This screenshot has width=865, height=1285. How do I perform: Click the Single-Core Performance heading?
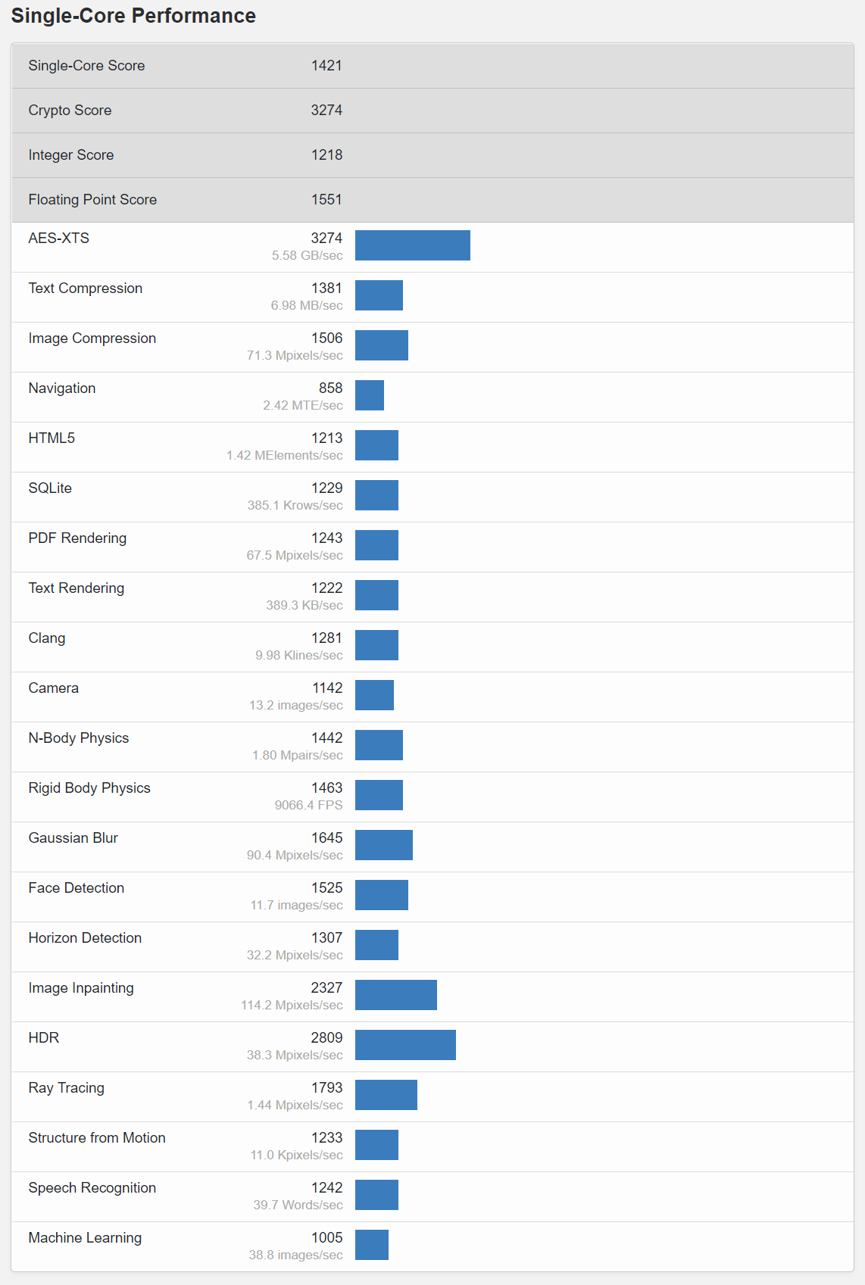pos(133,16)
